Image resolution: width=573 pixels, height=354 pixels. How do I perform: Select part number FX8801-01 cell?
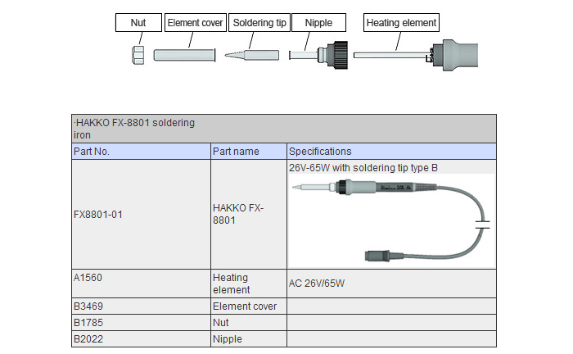(x=140, y=215)
